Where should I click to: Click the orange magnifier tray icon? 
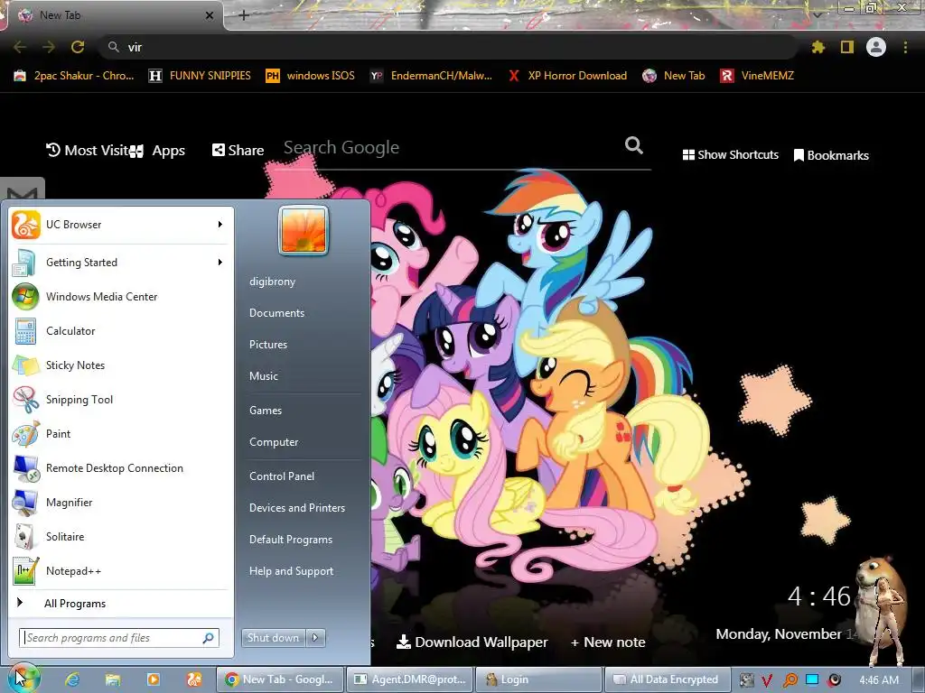coord(790,680)
